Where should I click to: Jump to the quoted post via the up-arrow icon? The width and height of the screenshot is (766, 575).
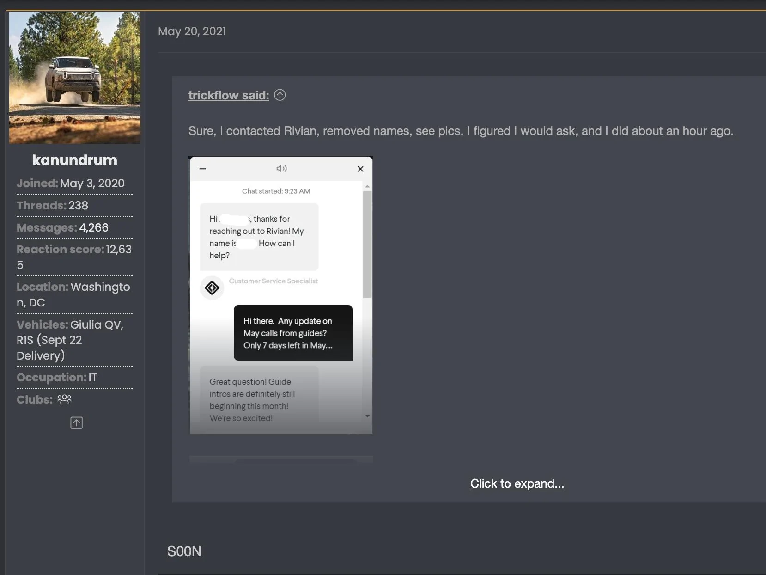(280, 95)
